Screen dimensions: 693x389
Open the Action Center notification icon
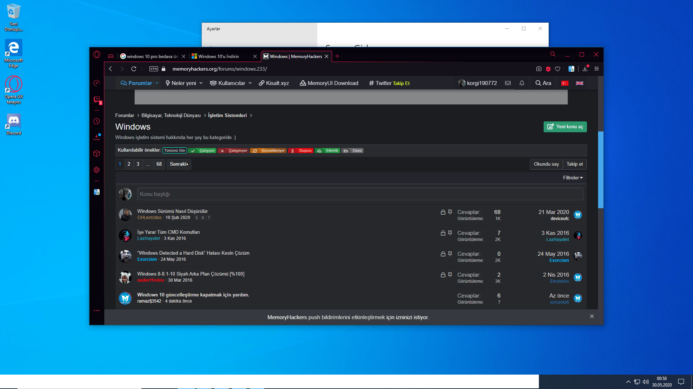(x=681, y=382)
